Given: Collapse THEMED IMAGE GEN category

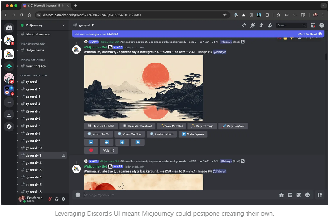Looking at the screenshot, I should coord(32,43).
